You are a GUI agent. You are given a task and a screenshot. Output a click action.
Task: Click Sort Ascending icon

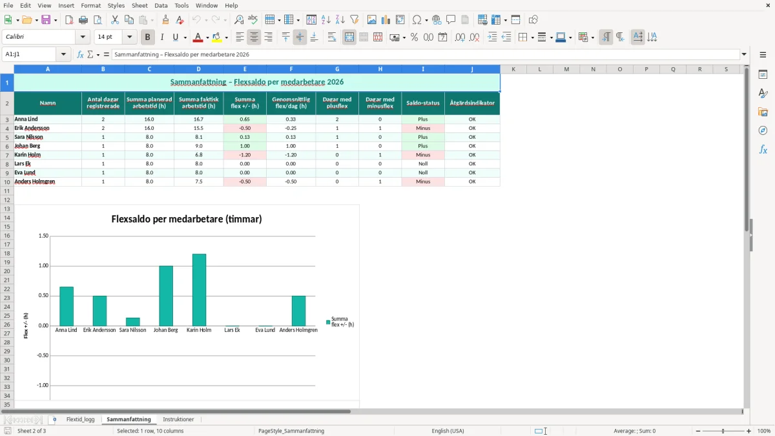[326, 20]
